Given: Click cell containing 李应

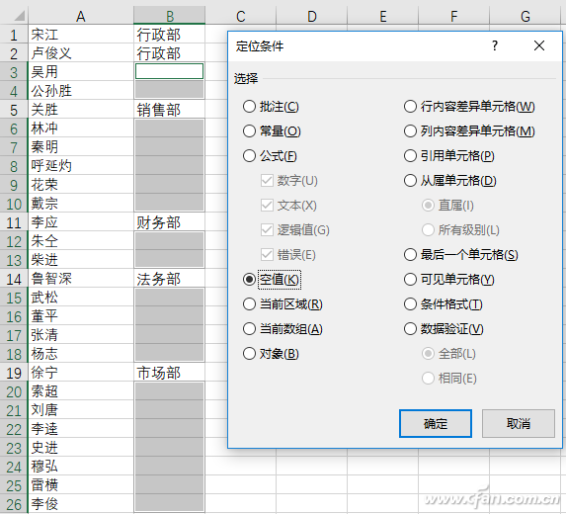Looking at the screenshot, I should pyautogui.click(x=81, y=222).
